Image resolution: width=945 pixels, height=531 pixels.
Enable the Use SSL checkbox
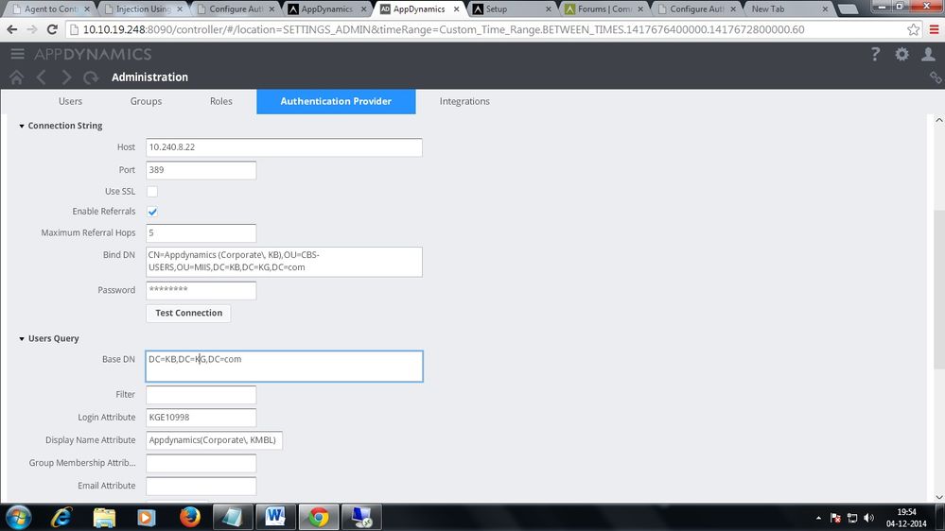coord(152,192)
